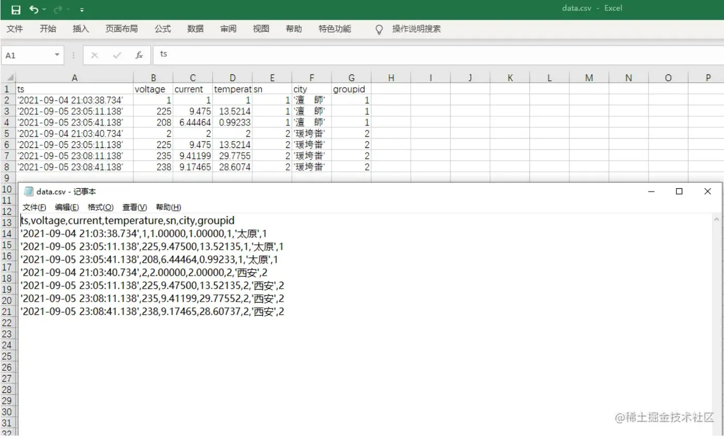Select row 9 header

(x=8, y=178)
